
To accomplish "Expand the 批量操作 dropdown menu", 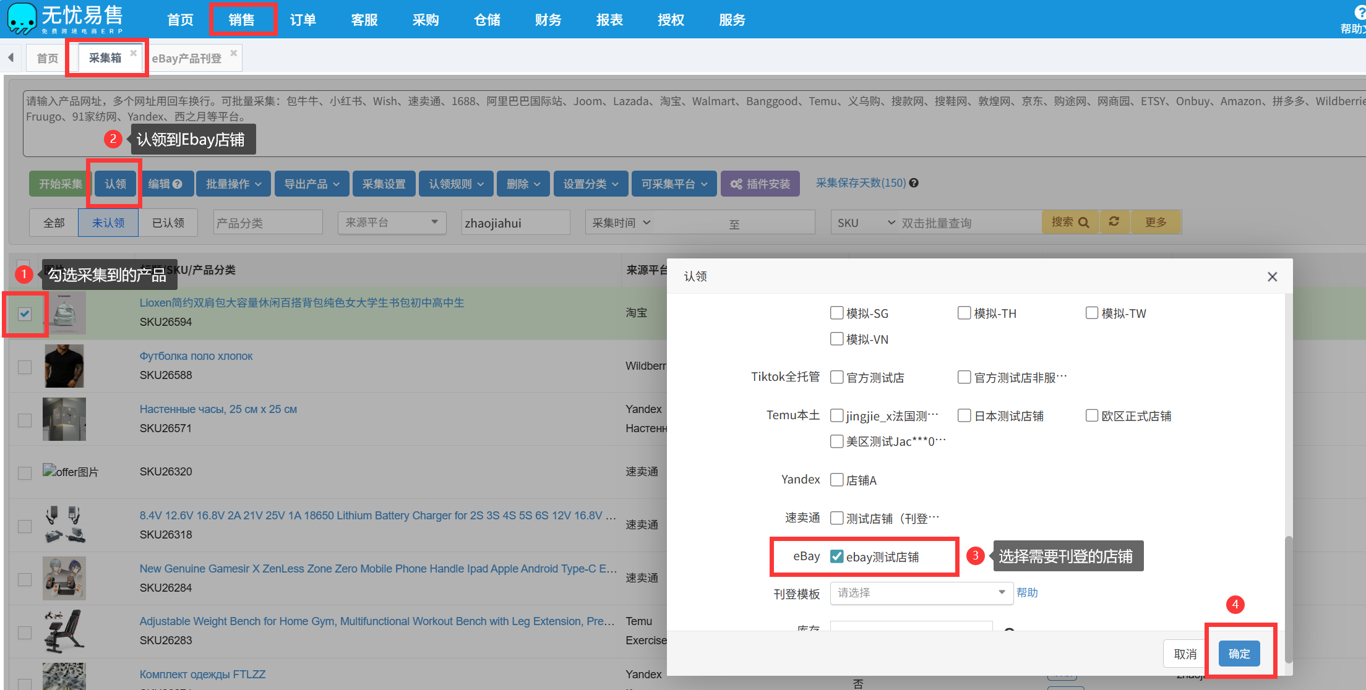I will [233, 184].
